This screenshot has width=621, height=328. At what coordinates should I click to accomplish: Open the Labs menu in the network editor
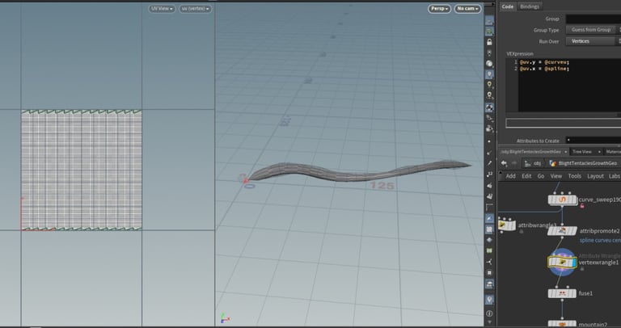pyautogui.click(x=615, y=176)
